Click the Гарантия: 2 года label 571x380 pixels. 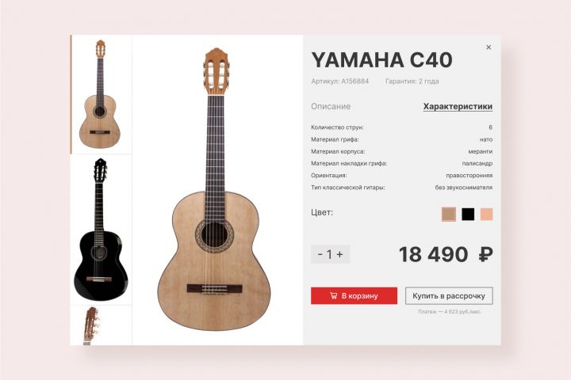coord(412,81)
